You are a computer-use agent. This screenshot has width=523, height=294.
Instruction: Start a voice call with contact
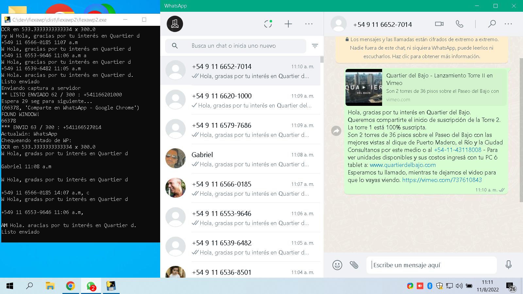point(460,24)
